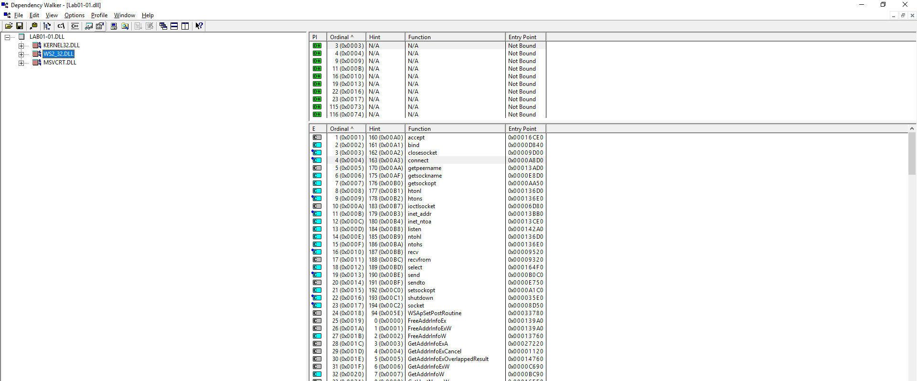Click exports list scroll up arrow
This screenshot has height=381, width=917.
(x=912, y=128)
